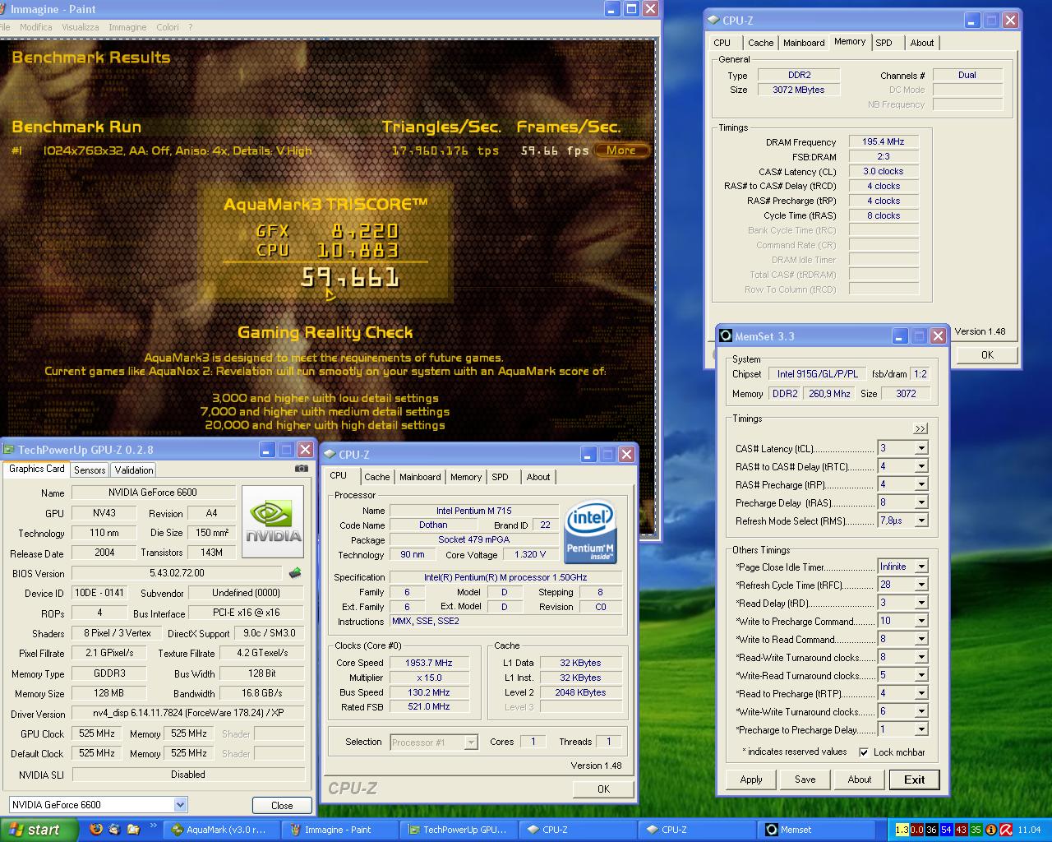The image size is (1052, 842).
Task: Switch to the Validation tab in GPU-Z
Action: click(133, 470)
